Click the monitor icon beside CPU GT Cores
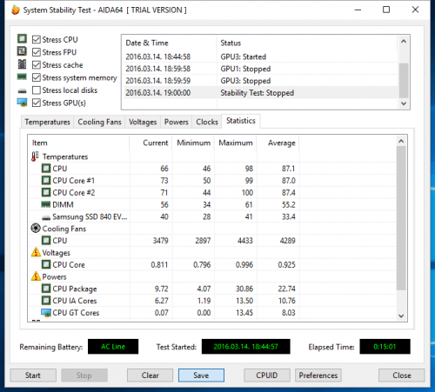The height and width of the screenshot is (392, 435). tap(46, 313)
